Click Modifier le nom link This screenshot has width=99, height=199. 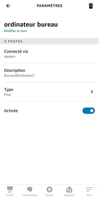coord(15,31)
